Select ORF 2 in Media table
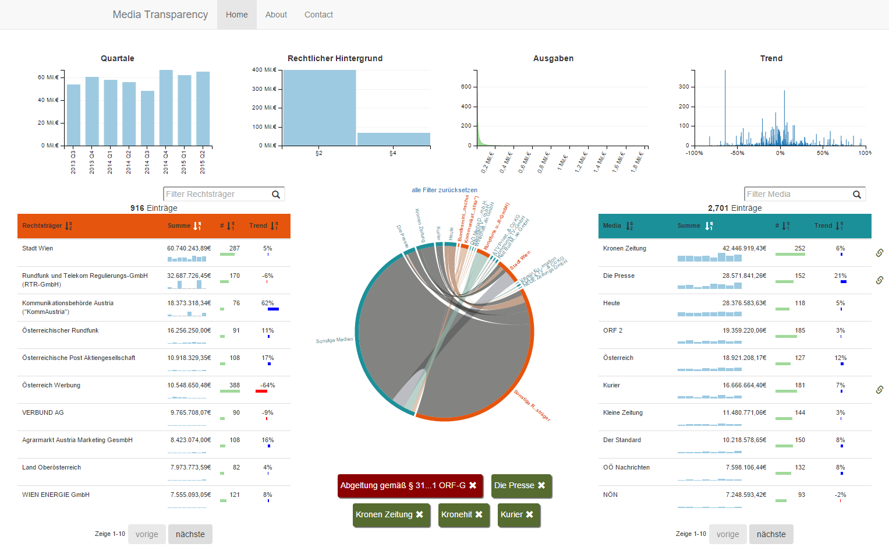 735,335
